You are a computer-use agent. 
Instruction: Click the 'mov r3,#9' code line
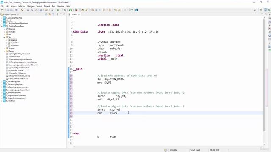[105, 83]
